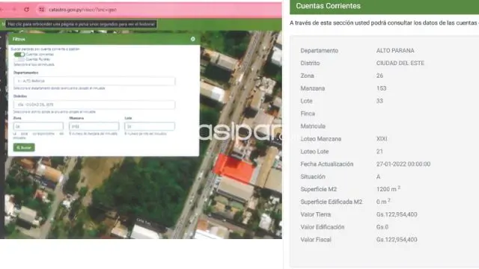Click the catastro.gov.py address bar
The image size is (479, 269).
82,10
